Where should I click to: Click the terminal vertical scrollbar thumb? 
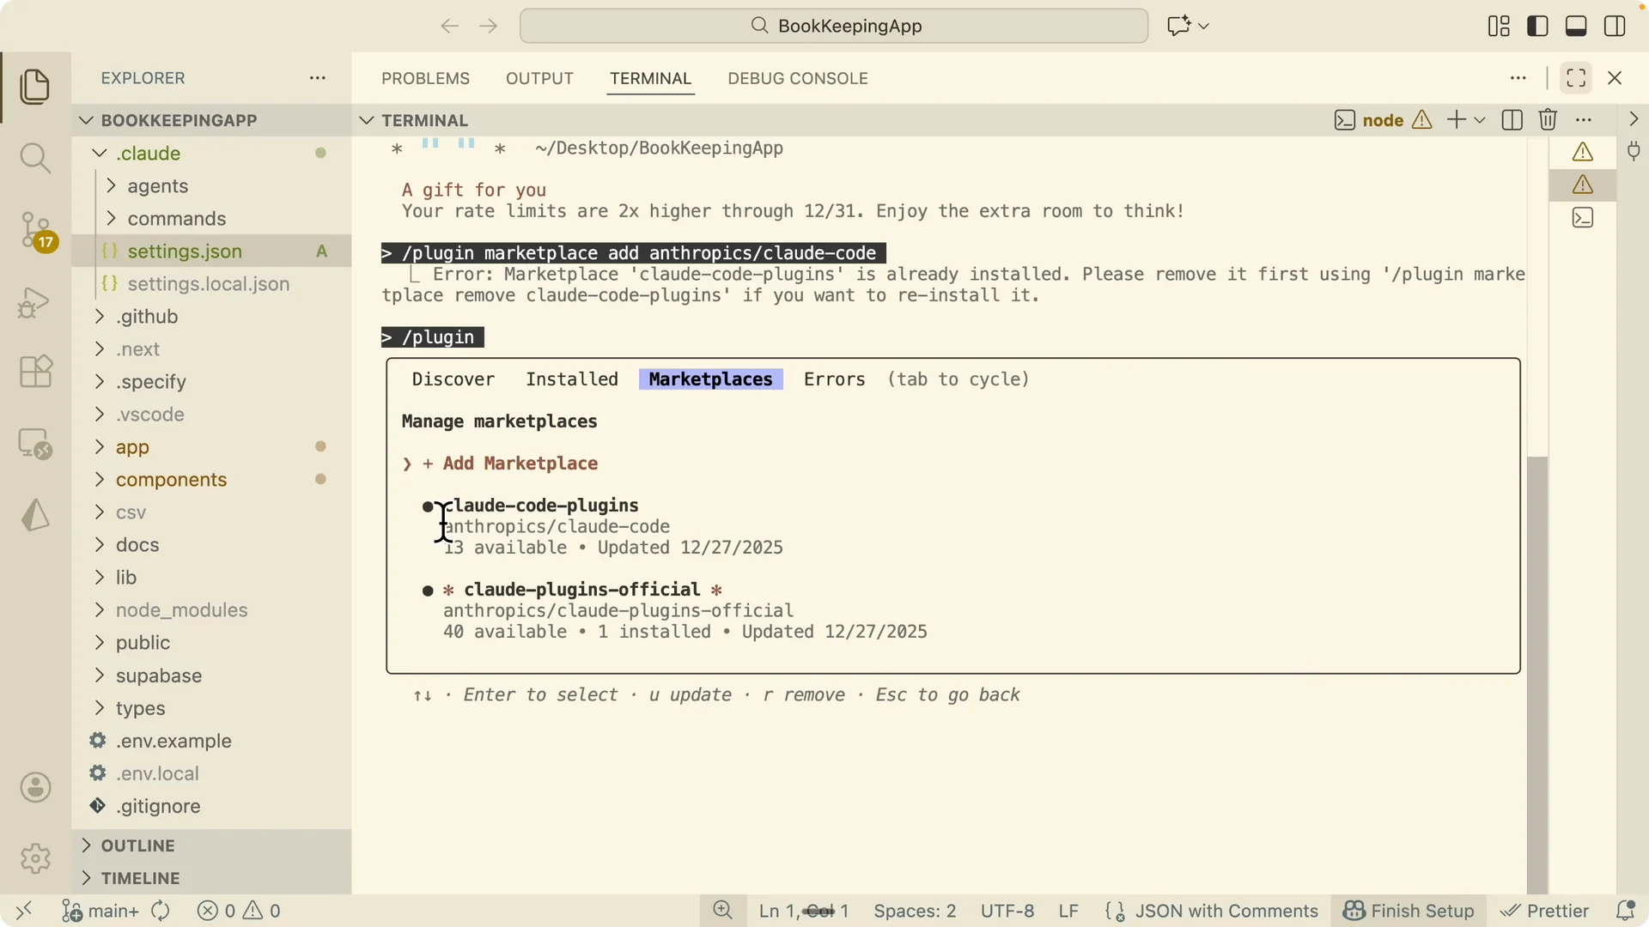(x=1537, y=675)
